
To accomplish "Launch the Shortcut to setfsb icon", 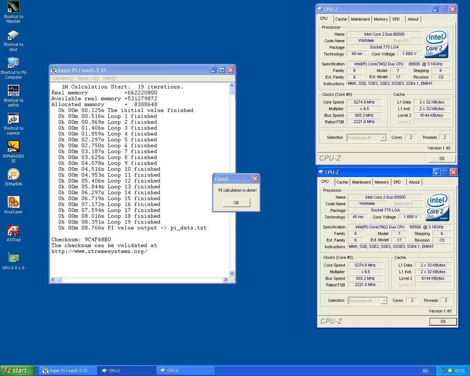I will click(x=13, y=96).
